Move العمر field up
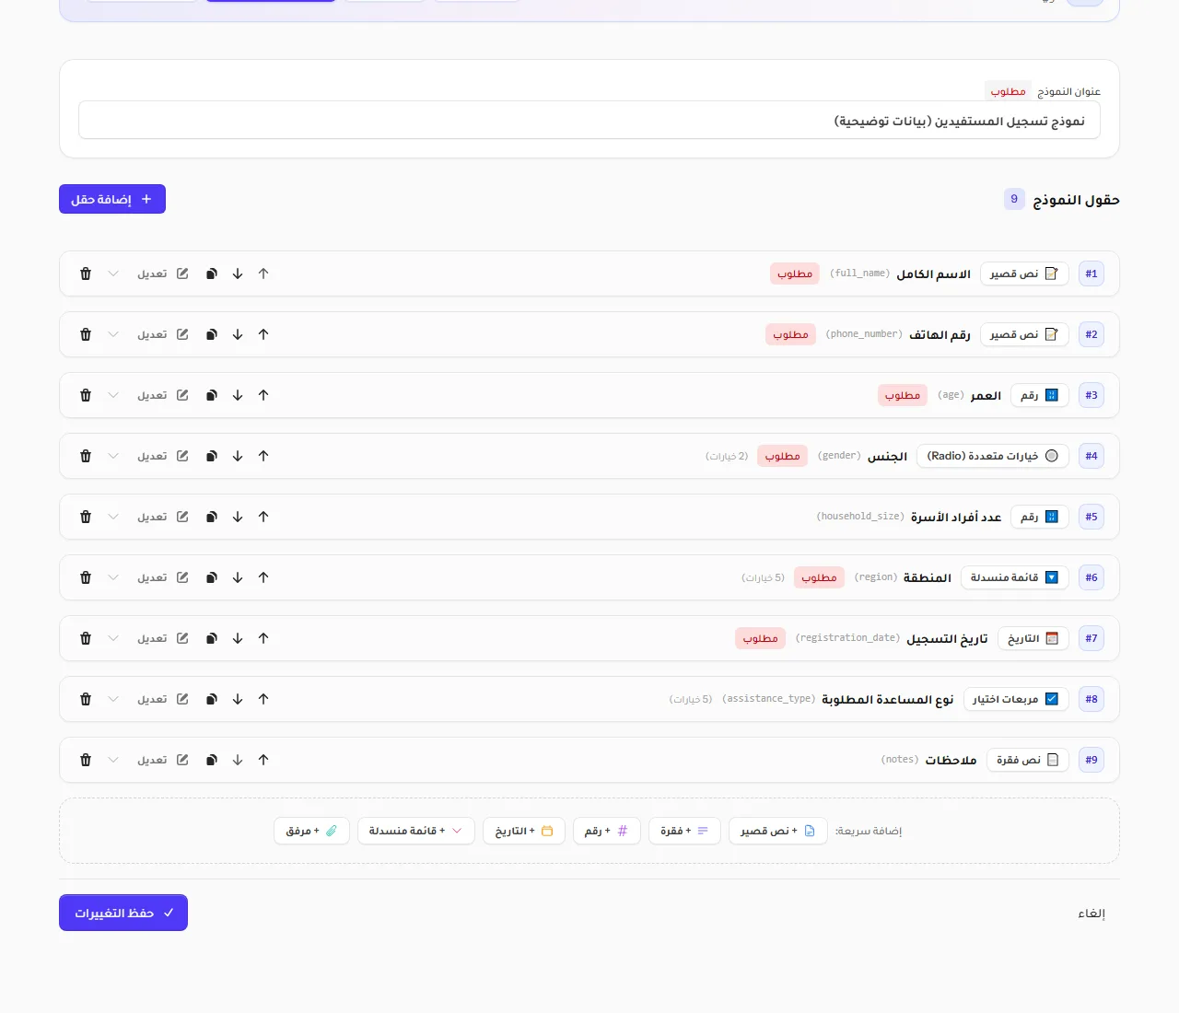The width and height of the screenshot is (1179, 1013). pyautogui.click(x=263, y=395)
